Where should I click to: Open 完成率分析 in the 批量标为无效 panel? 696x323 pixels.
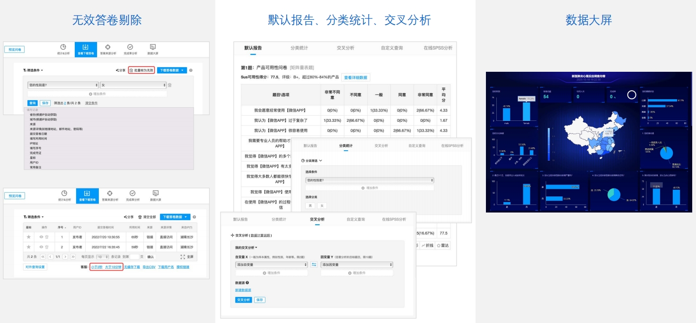130,49
